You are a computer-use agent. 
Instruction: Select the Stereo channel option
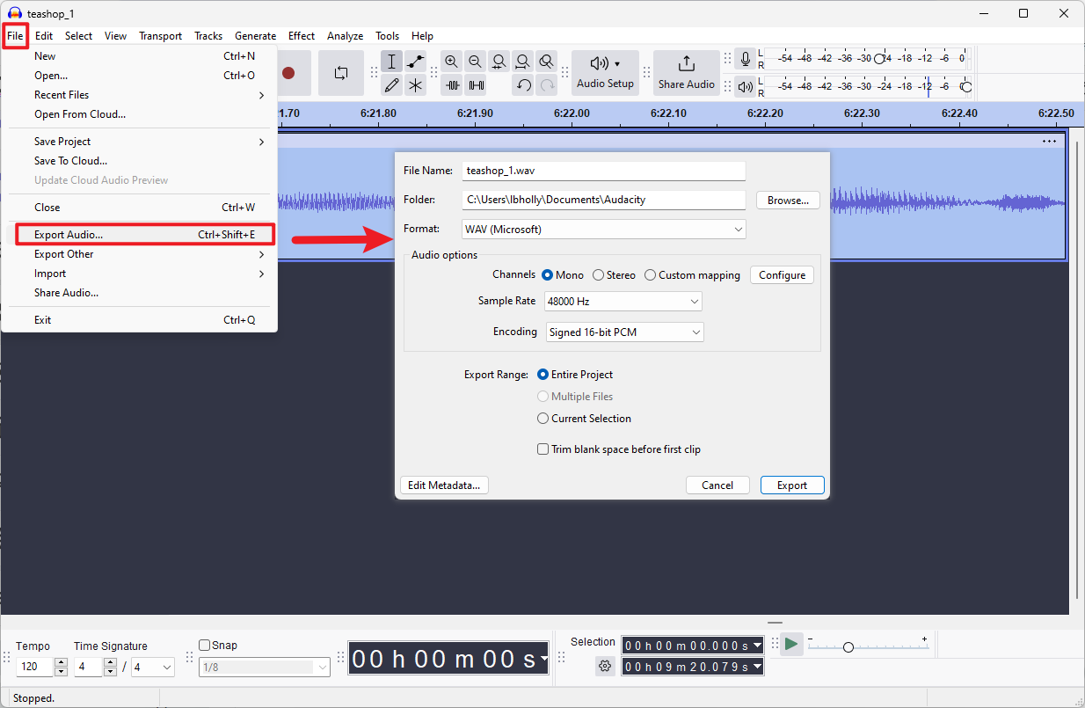tap(599, 274)
